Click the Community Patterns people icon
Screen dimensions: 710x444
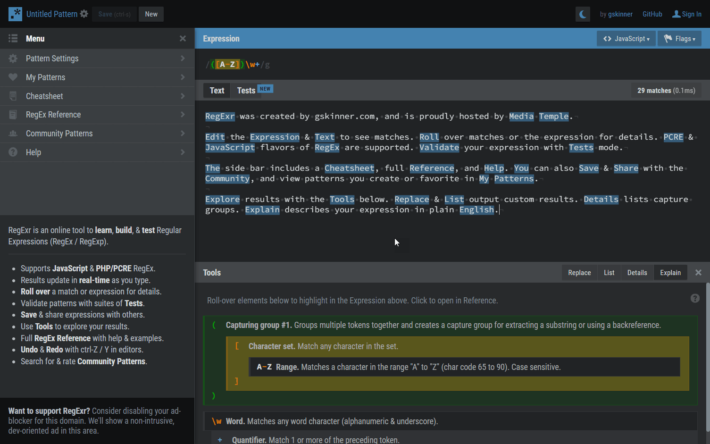pos(13,134)
